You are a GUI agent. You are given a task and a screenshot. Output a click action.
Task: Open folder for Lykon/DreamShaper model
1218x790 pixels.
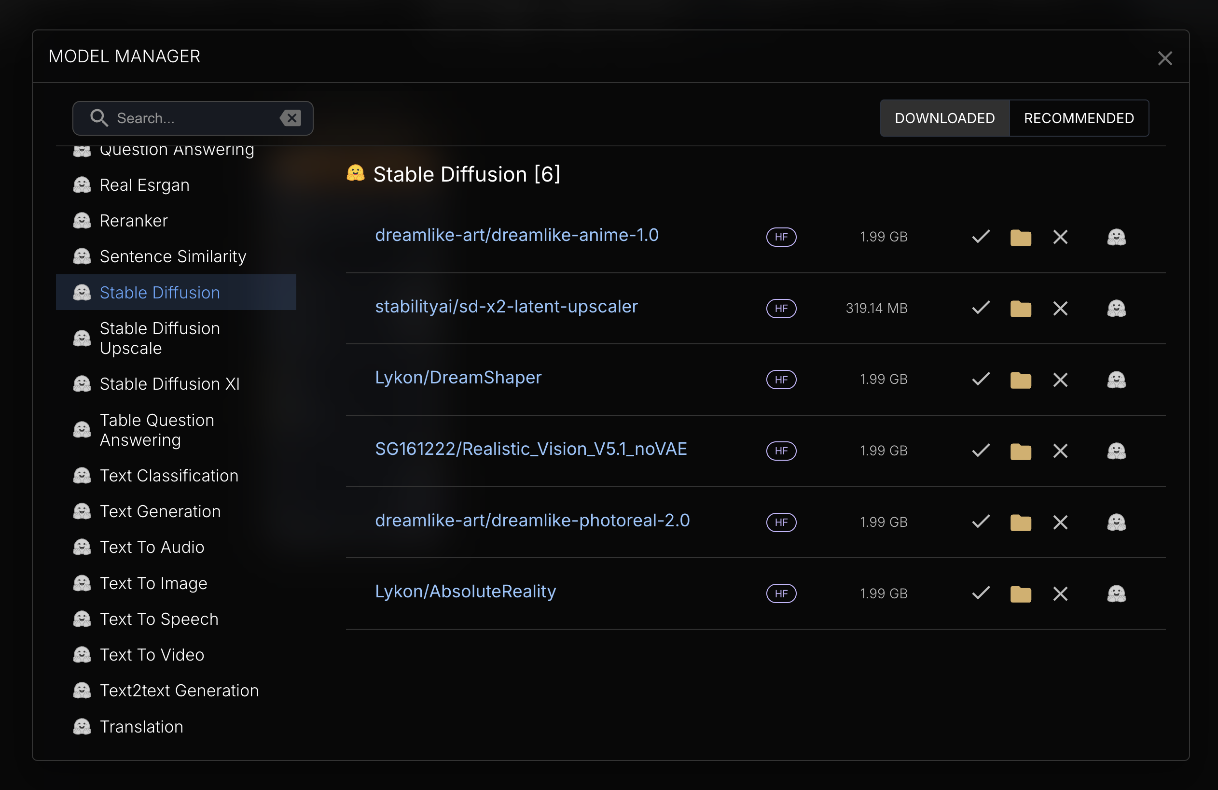[x=1021, y=380]
